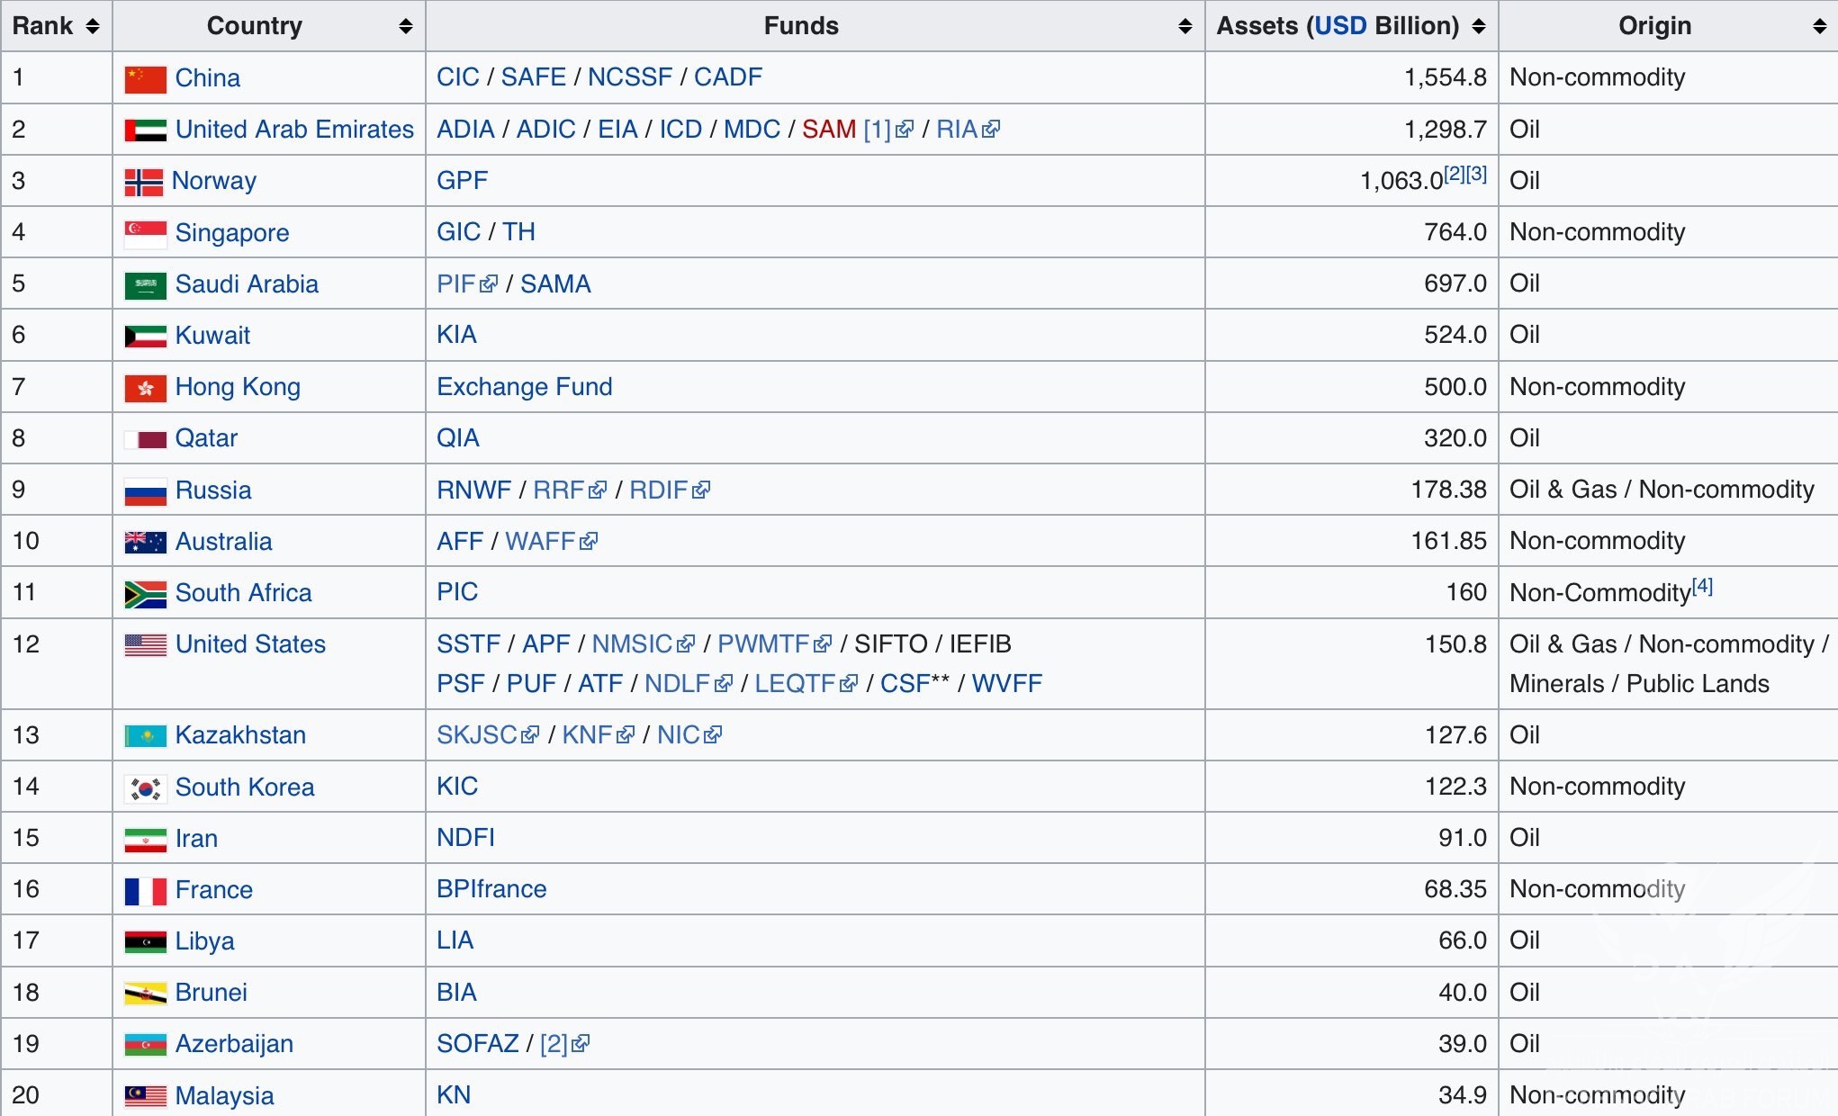This screenshot has width=1838, height=1116.
Task: Open the KIC fund link
Action: tap(457, 787)
